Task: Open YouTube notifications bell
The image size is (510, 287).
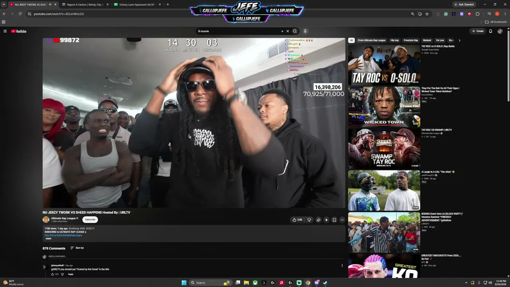Action: (x=490, y=31)
